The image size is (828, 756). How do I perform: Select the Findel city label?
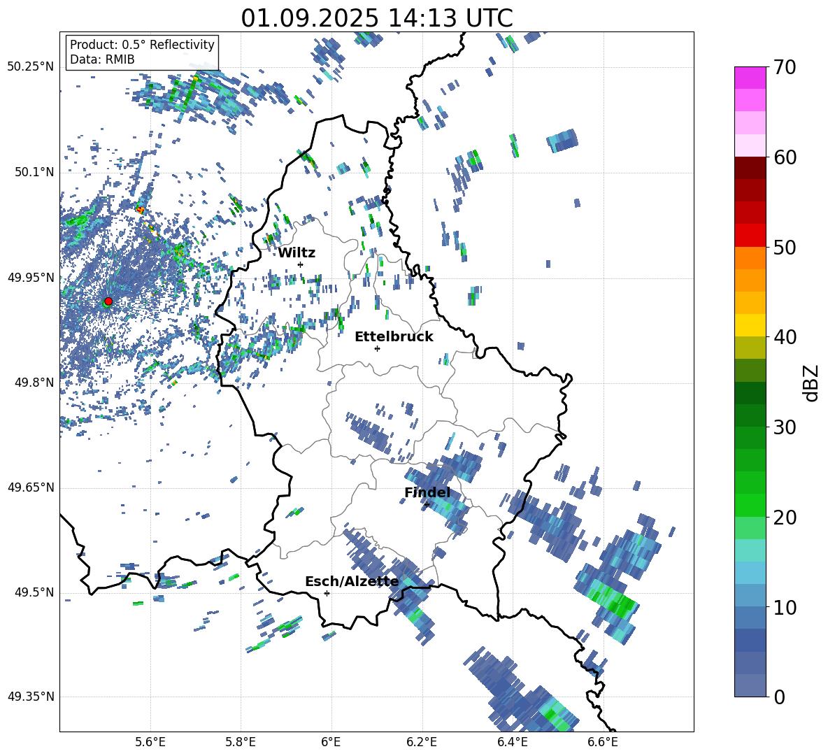(427, 492)
